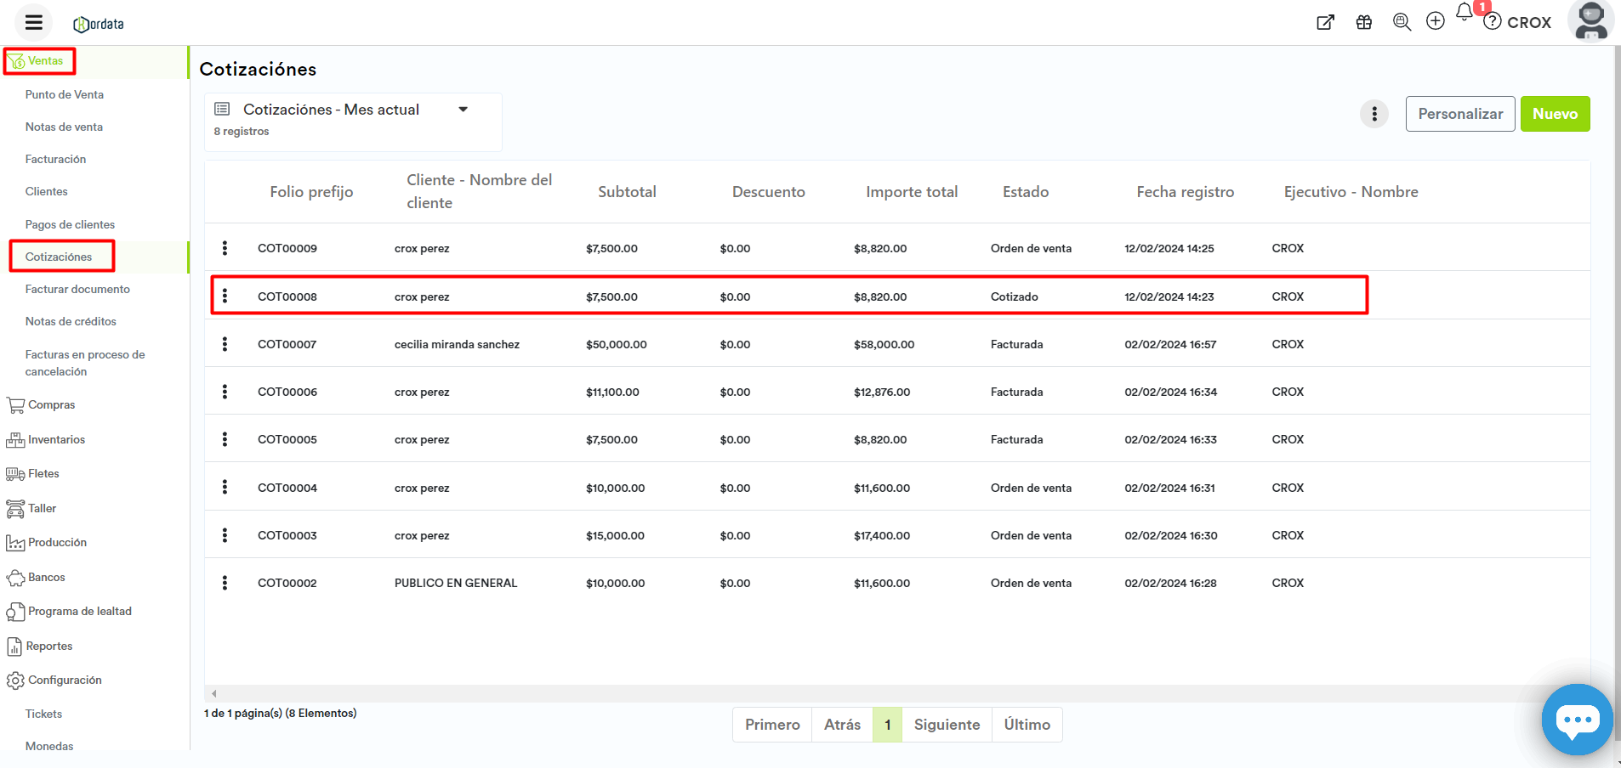This screenshot has height=768, width=1621.
Task: Open the hamburger navigation menu
Action: 34,23
